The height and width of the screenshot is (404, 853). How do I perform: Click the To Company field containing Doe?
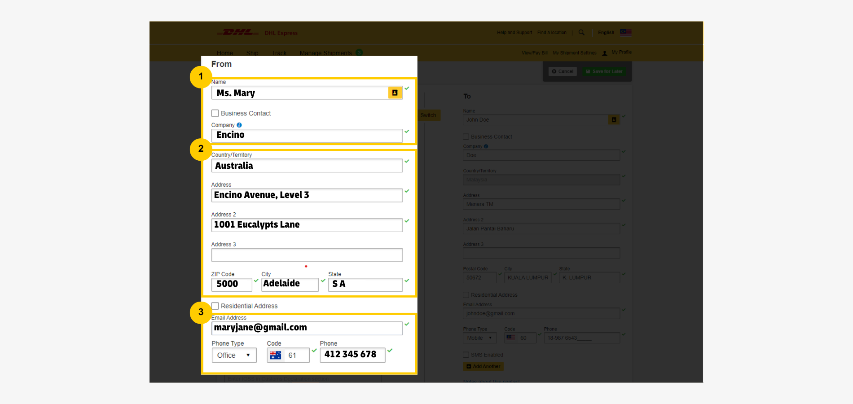(541, 155)
